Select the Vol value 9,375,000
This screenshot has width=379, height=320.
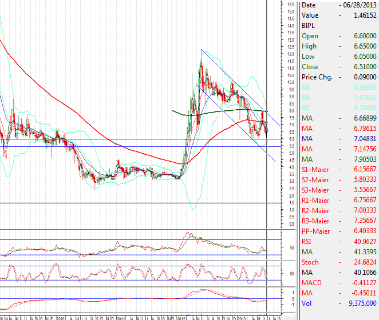362,303
